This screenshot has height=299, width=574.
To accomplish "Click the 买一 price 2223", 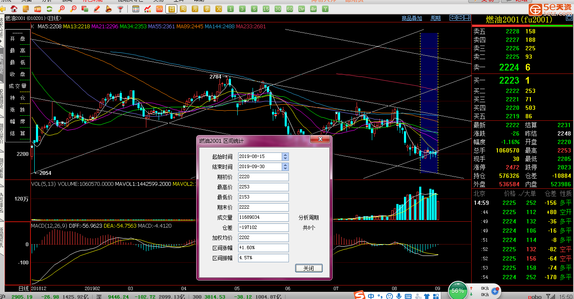I will [509, 81].
